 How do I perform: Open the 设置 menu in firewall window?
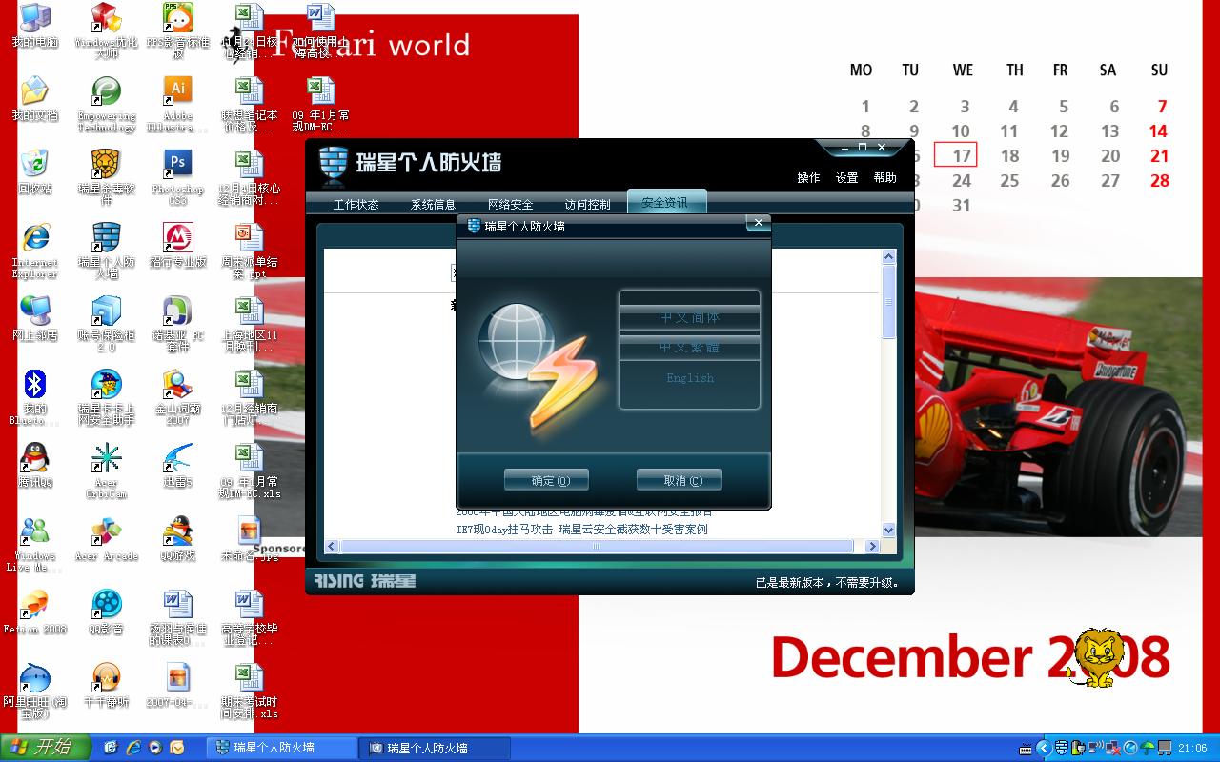(846, 177)
